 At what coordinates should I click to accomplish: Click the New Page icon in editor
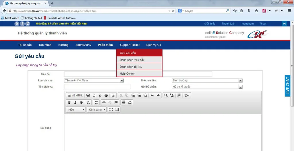94,95
